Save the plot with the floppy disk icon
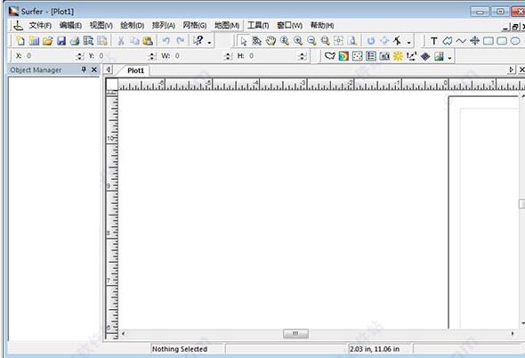Viewport: 525px width, 358px height. (x=61, y=41)
